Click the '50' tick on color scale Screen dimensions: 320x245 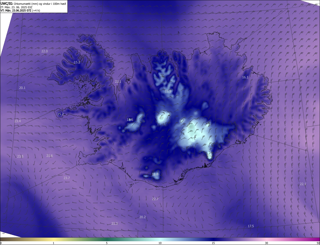pyautogui.click(x=318, y=243)
